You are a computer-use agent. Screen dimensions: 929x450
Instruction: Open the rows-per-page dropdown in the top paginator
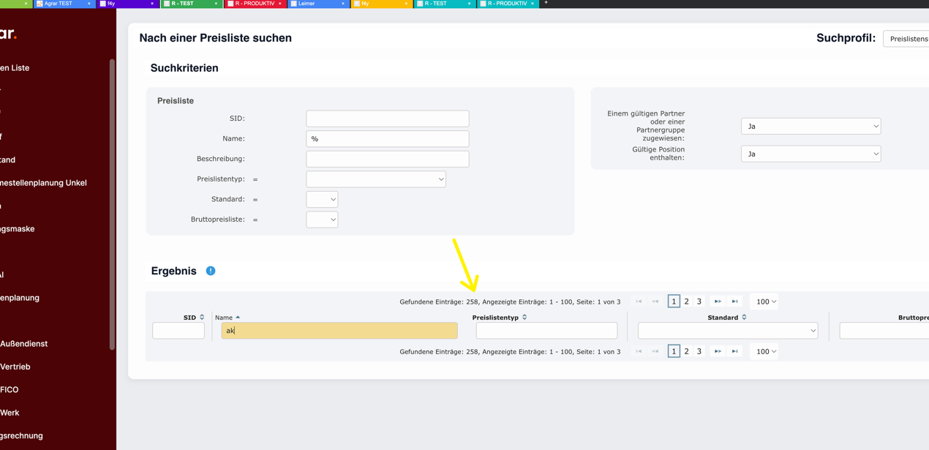(x=764, y=301)
